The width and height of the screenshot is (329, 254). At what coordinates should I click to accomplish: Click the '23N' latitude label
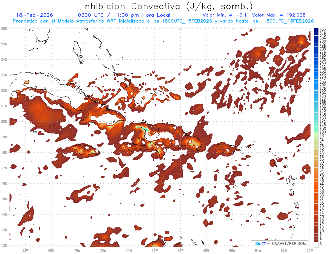pyautogui.click(x=4, y=75)
